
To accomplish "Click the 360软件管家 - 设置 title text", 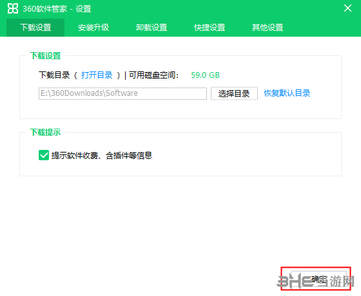I will coord(57,9).
